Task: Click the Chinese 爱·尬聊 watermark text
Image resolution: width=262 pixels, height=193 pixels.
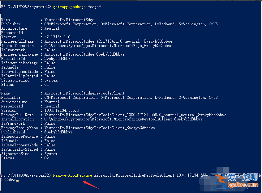Action: 243,177
